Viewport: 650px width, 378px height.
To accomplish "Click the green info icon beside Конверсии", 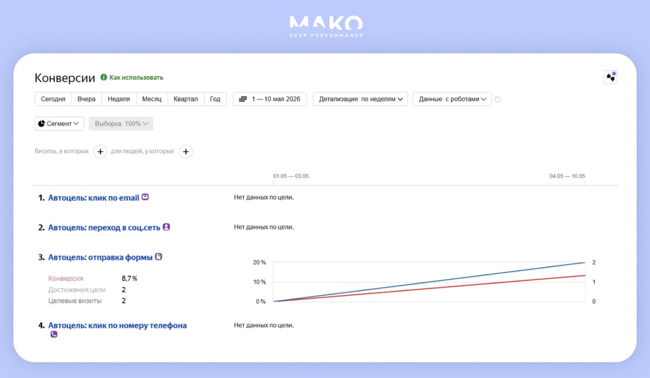I will (103, 77).
